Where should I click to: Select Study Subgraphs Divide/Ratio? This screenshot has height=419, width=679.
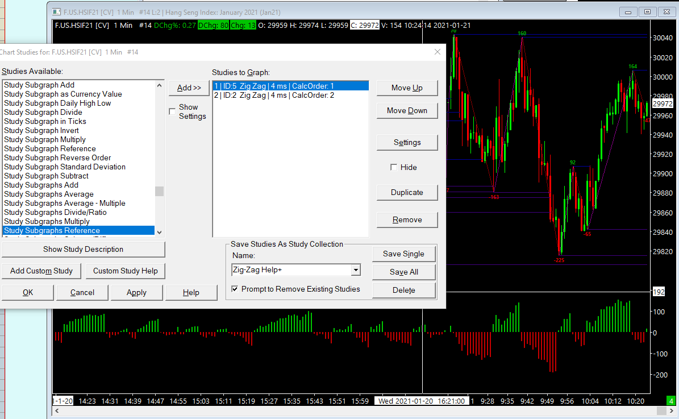(x=78, y=212)
